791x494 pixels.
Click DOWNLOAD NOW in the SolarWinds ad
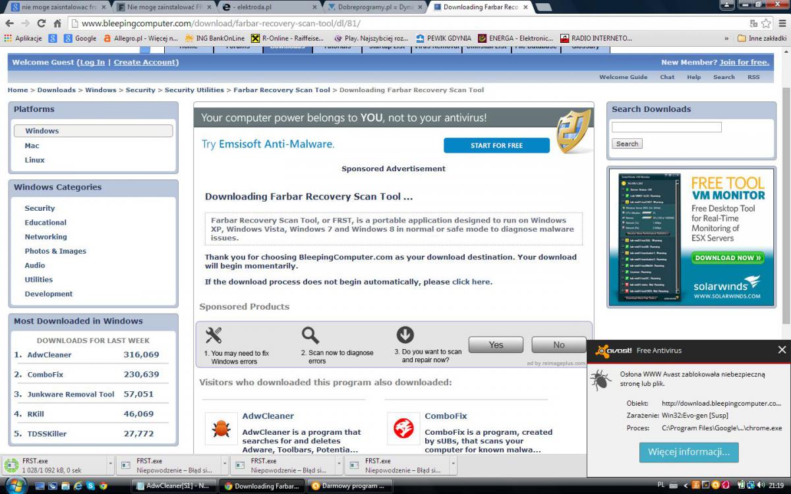tap(728, 258)
